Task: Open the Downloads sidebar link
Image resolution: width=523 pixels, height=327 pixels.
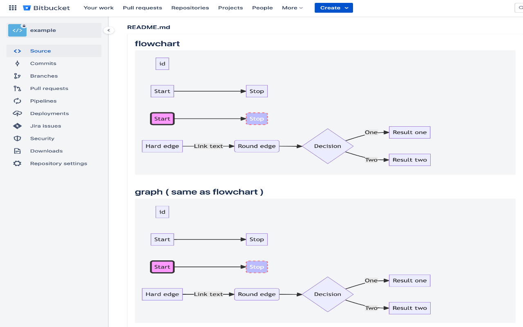Action: click(46, 151)
